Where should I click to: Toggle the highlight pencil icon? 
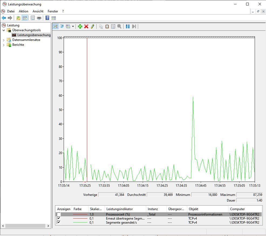tap(93, 26)
